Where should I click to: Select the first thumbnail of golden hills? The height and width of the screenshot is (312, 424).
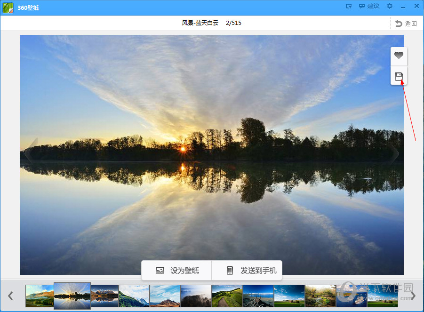(x=40, y=296)
